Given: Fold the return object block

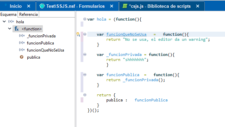Looking at the screenshot, I should coord(85,95).
